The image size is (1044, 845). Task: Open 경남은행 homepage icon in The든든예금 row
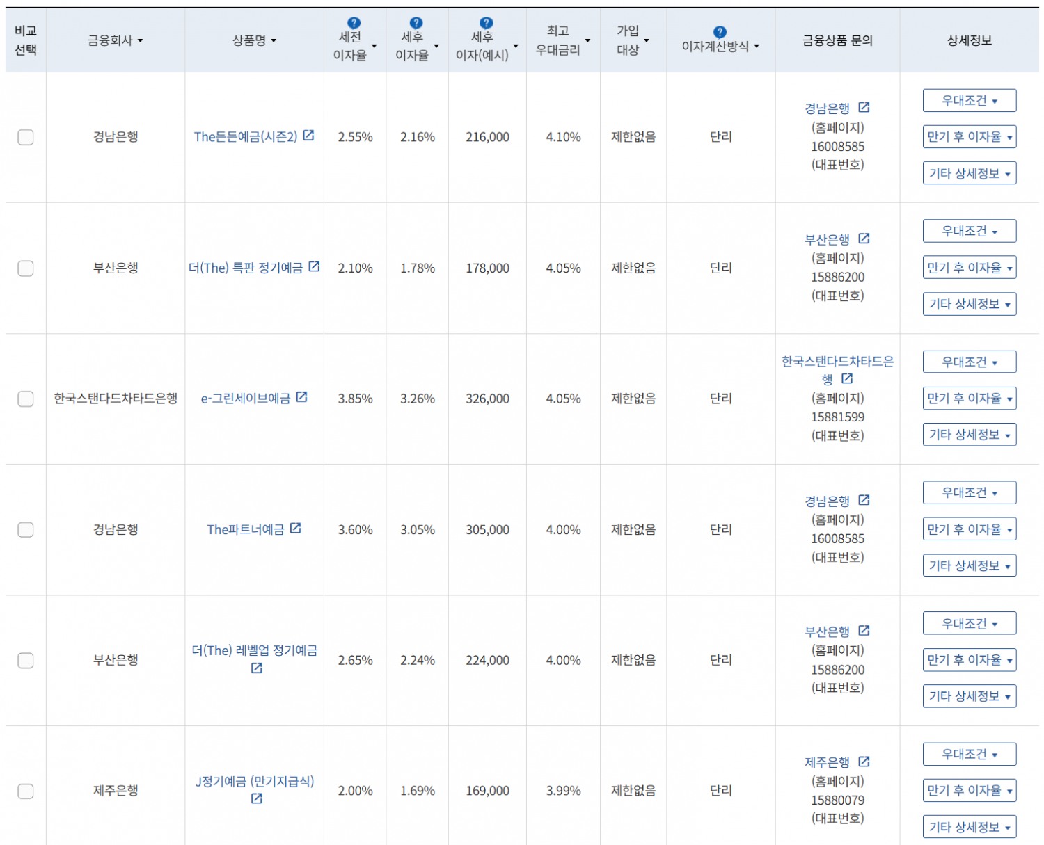click(x=864, y=108)
